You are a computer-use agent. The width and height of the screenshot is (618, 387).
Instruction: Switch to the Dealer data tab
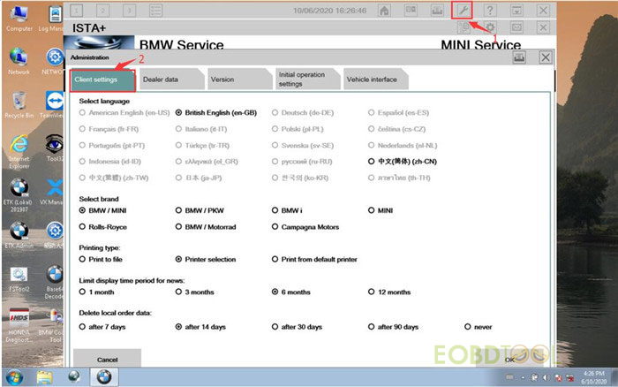pos(168,80)
